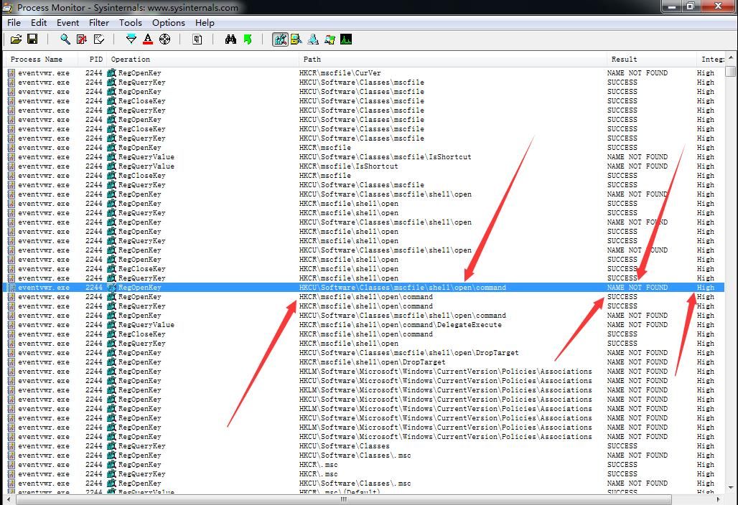Select the row with path HKCR\mscfile\CurVer
This screenshot has height=505, width=738.
[364, 73]
